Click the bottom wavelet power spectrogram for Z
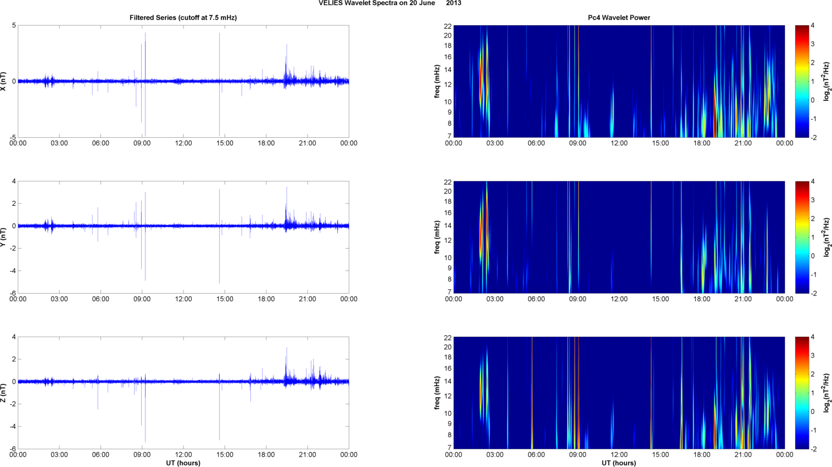 (x=619, y=393)
